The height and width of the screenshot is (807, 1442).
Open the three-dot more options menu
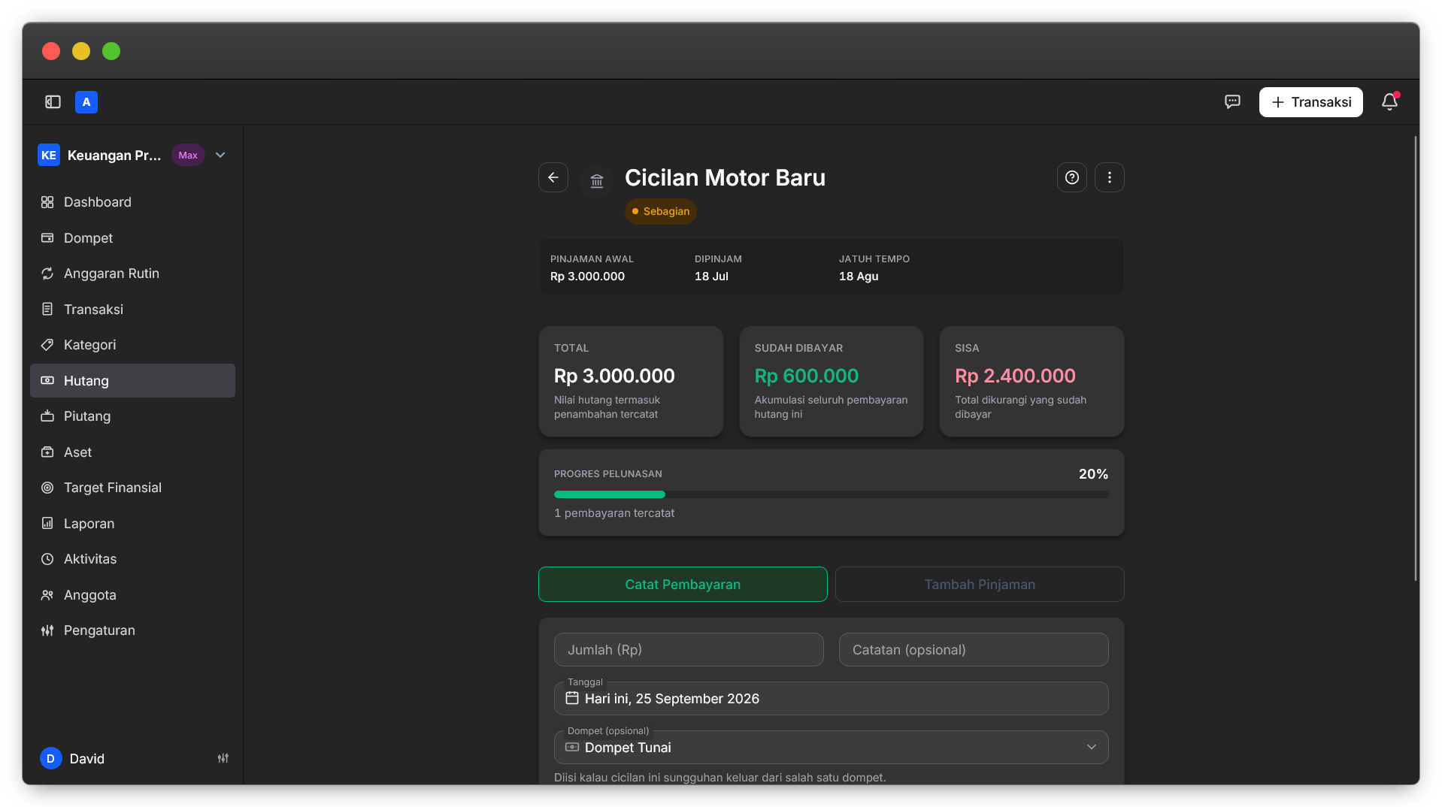point(1110,177)
